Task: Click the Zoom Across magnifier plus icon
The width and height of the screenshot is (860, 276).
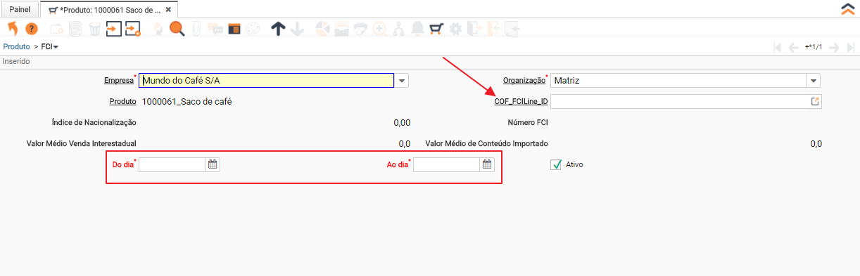Action: coord(380,29)
